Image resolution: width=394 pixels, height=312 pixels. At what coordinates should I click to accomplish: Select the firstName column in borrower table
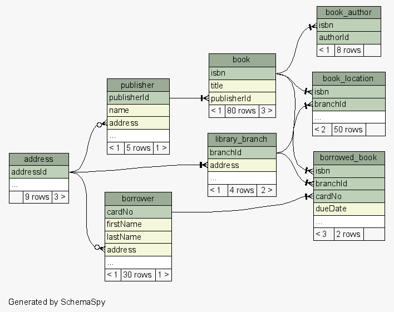[x=138, y=224]
